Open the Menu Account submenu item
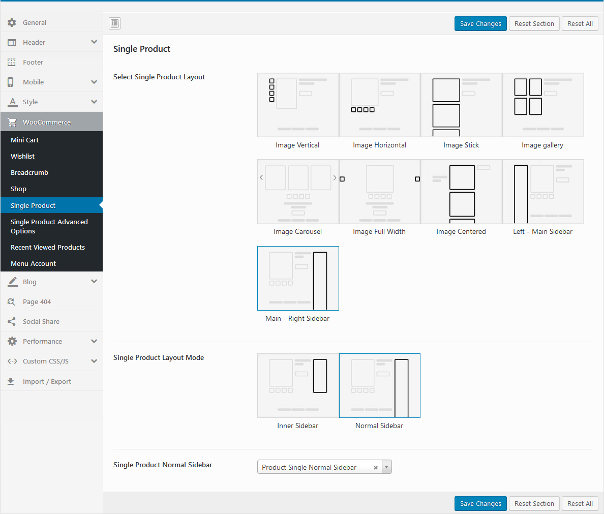This screenshot has width=604, height=514. point(52,263)
